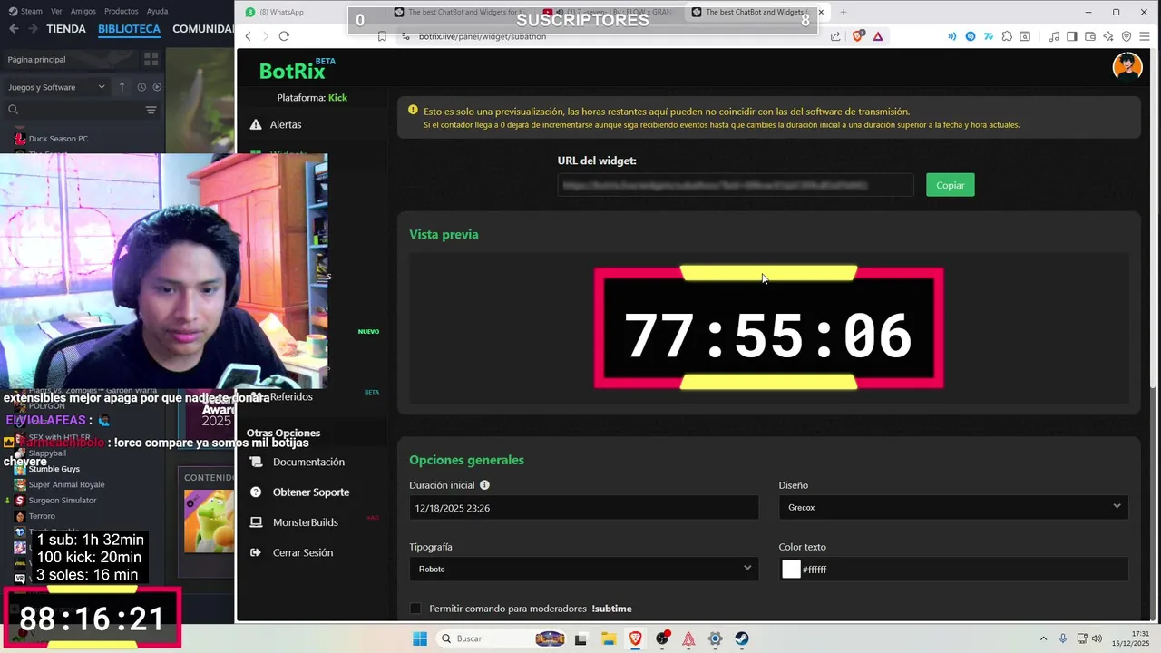Image resolution: width=1161 pixels, height=653 pixels.
Task: Click the widget URL field
Action: pos(736,185)
